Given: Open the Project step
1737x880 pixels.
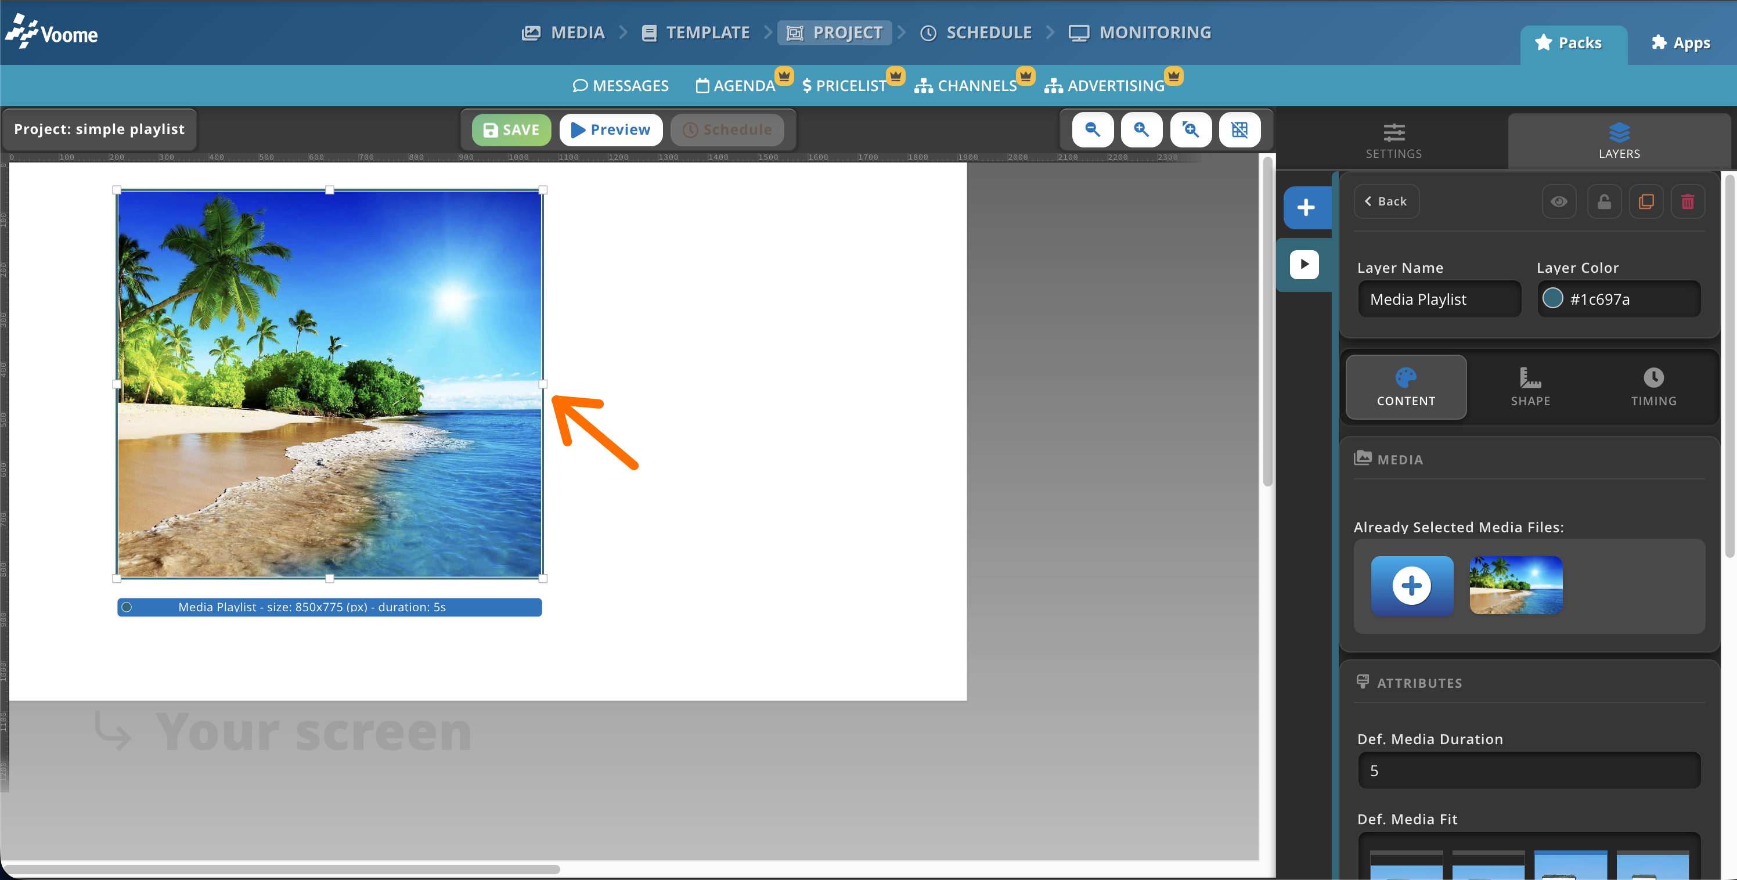Looking at the screenshot, I should pos(835,33).
